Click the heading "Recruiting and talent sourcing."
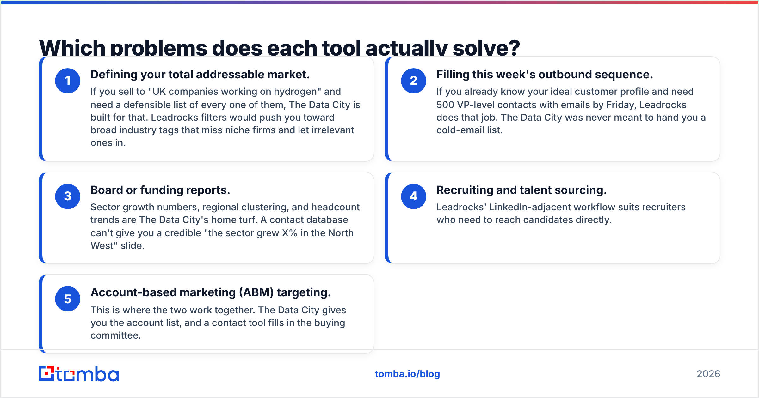 [x=521, y=190]
